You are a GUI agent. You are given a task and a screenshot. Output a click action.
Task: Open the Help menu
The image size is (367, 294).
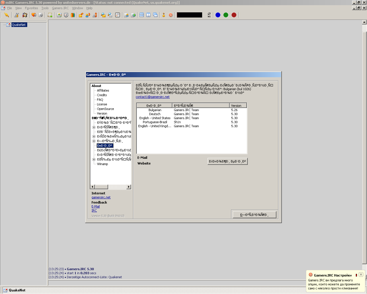click(x=89, y=8)
